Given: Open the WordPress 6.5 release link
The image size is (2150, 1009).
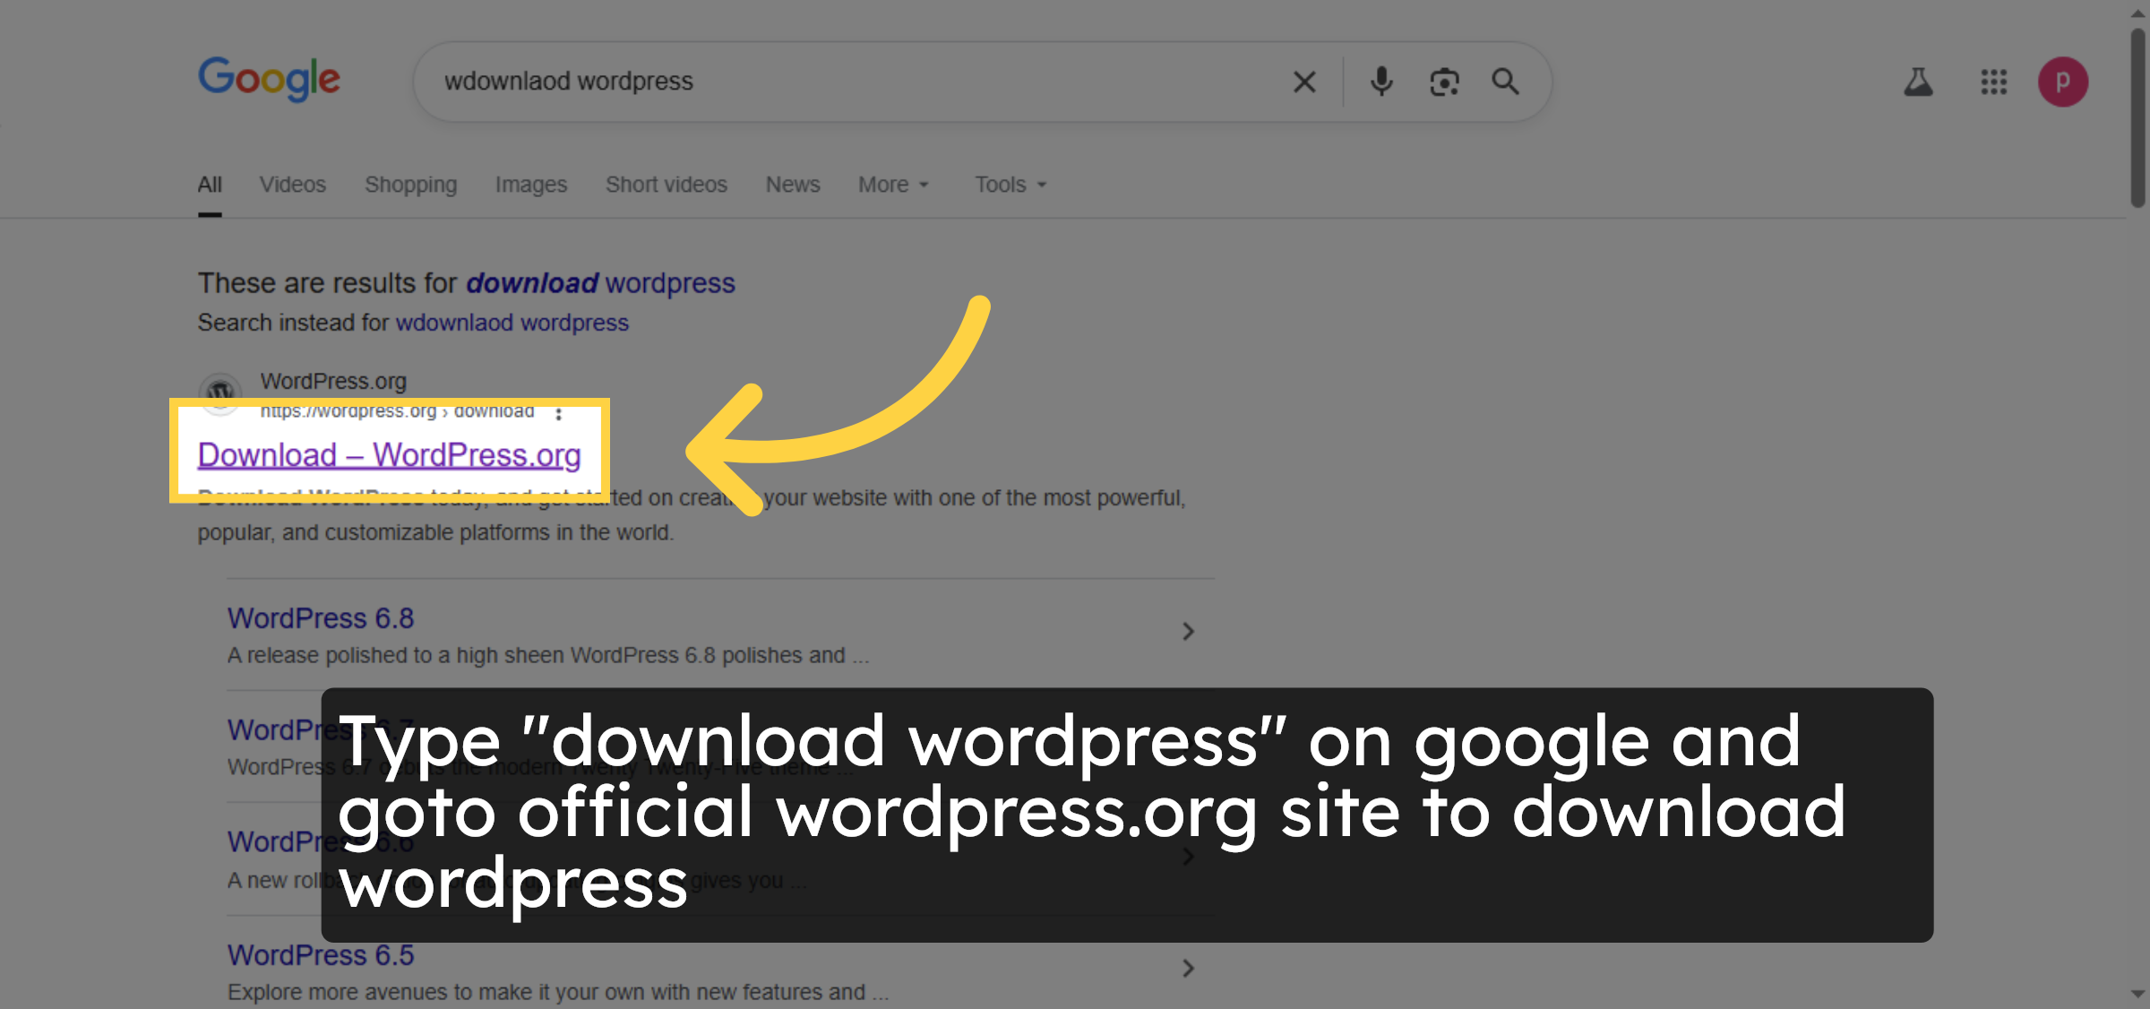Looking at the screenshot, I should [321, 954].
